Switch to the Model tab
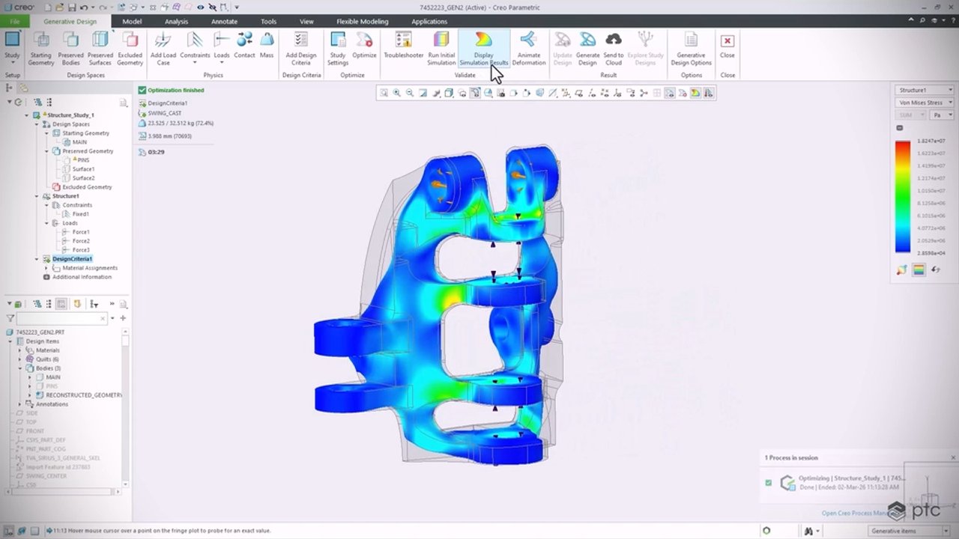The image size is (959, 539). [132, 21]
